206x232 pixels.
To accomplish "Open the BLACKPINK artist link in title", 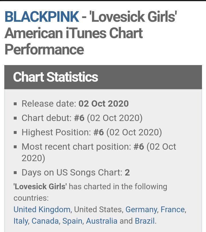I will [42, 16].
